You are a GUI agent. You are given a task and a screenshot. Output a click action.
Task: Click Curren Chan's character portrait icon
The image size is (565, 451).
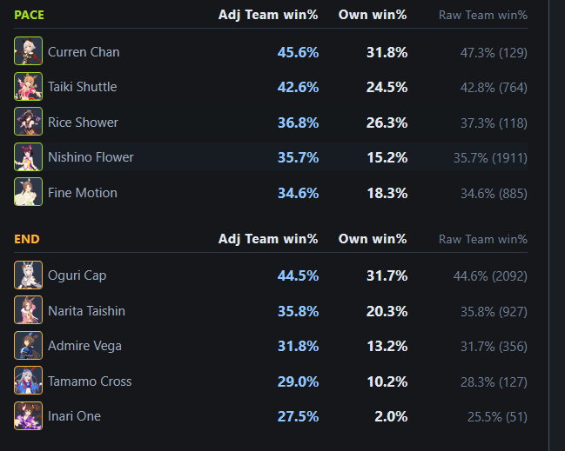click(28, 50)
